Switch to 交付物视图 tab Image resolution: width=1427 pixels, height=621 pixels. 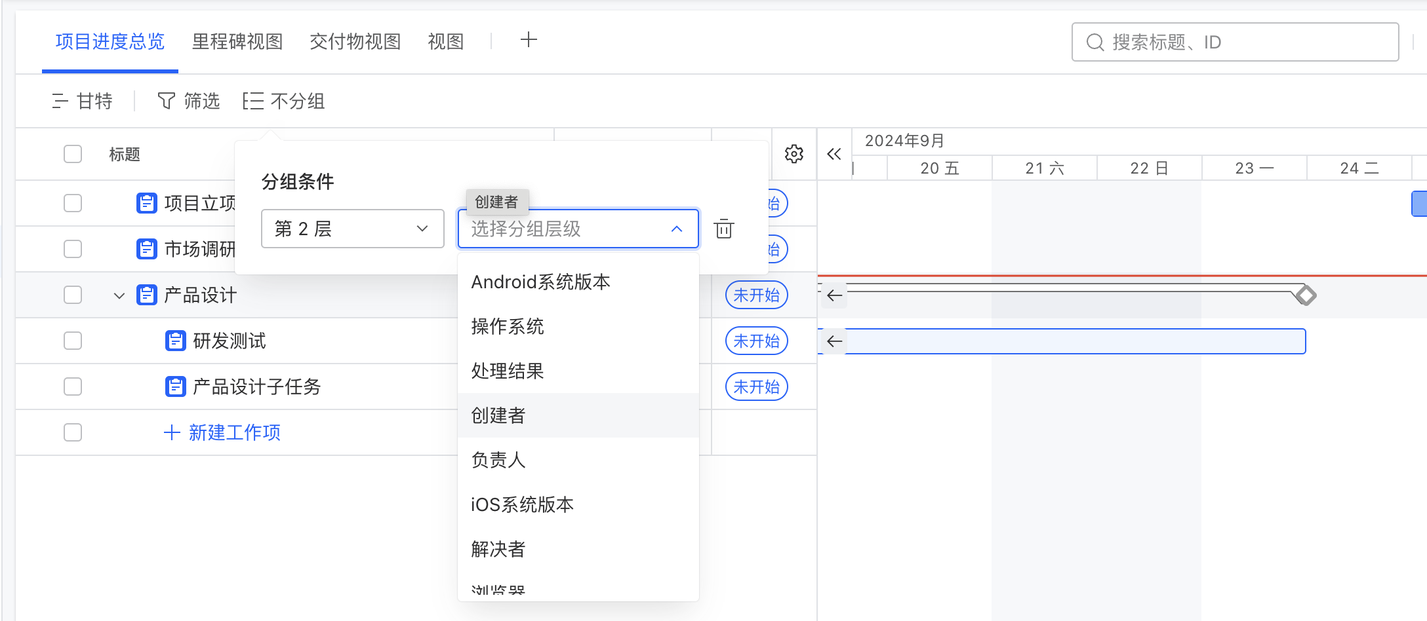(355, 42)
